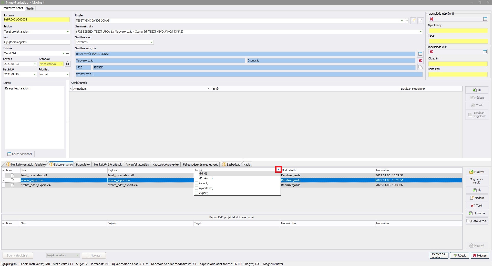Remove related vehicle with red X icon
492x266 pixels.
coord(432,19)
